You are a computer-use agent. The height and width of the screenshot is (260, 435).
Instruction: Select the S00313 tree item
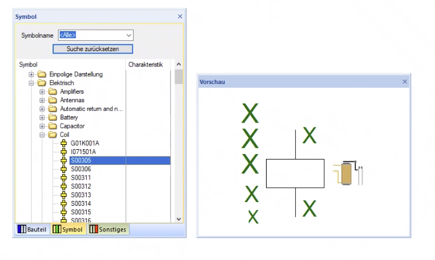[x=81, y=195]
